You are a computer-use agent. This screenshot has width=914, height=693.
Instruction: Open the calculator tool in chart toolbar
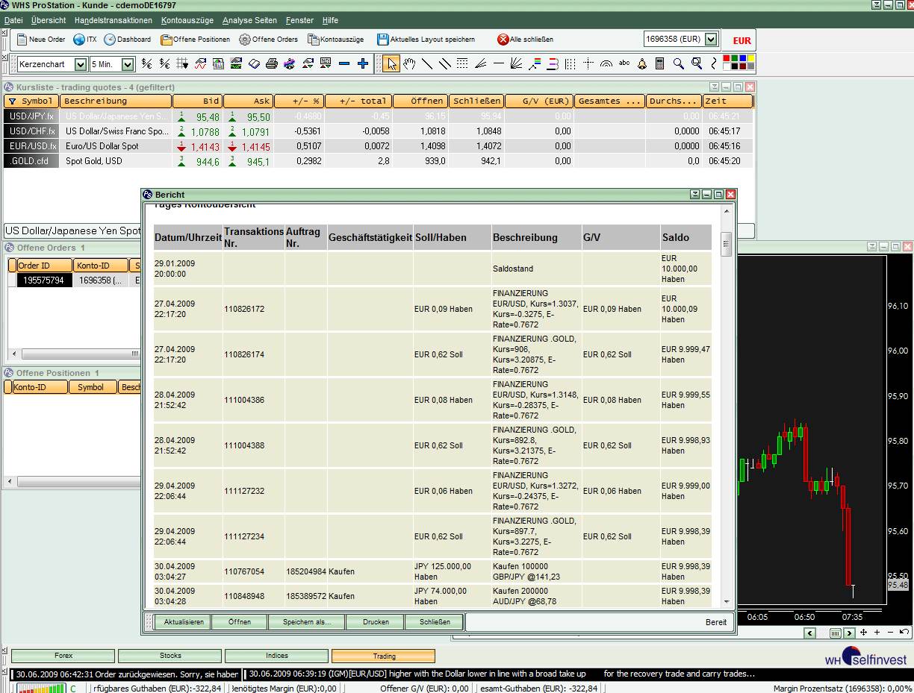point(659,64)
